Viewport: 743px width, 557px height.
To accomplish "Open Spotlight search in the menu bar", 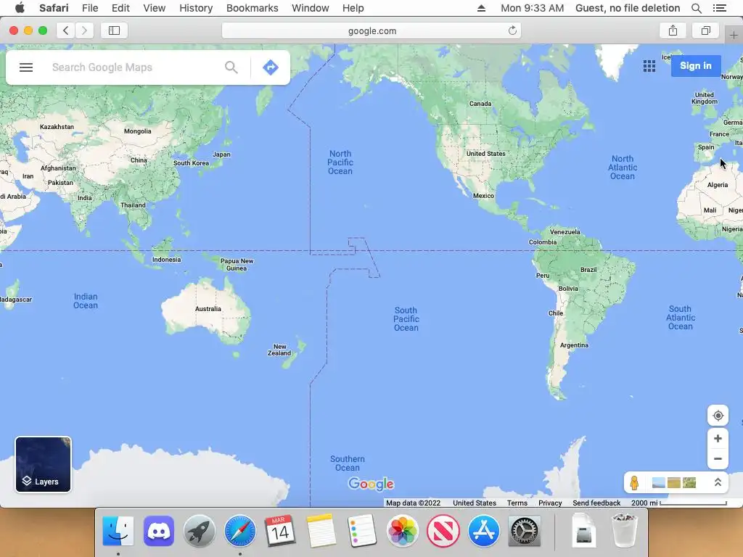I will tap(696, 8).
